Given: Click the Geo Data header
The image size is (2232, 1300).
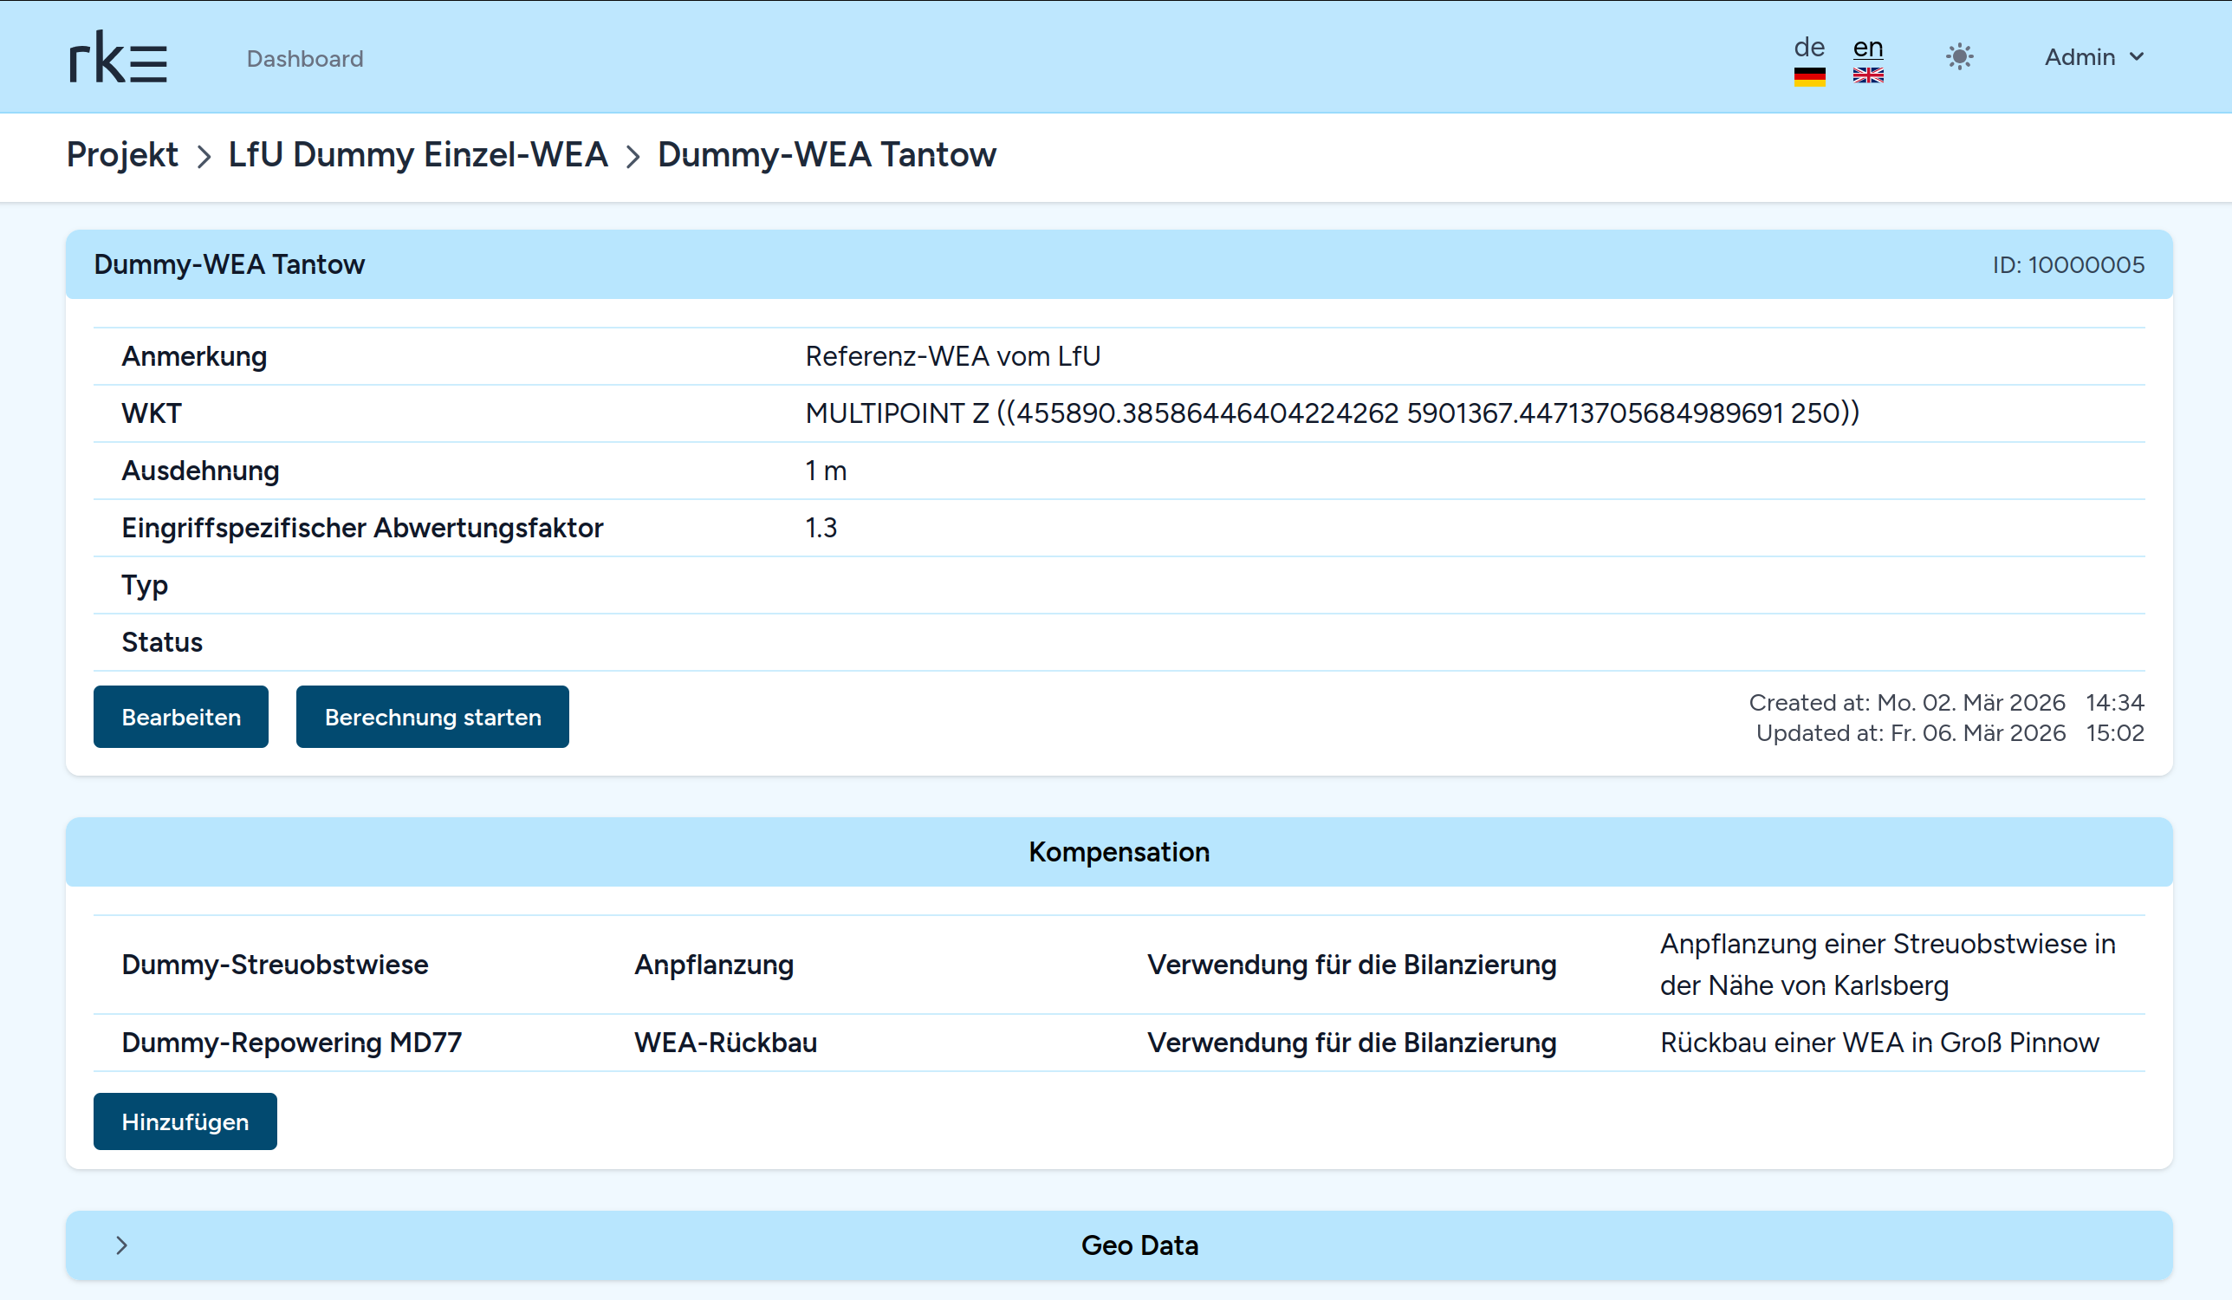Looking at the screenshot, I should coord(1139,1245).
